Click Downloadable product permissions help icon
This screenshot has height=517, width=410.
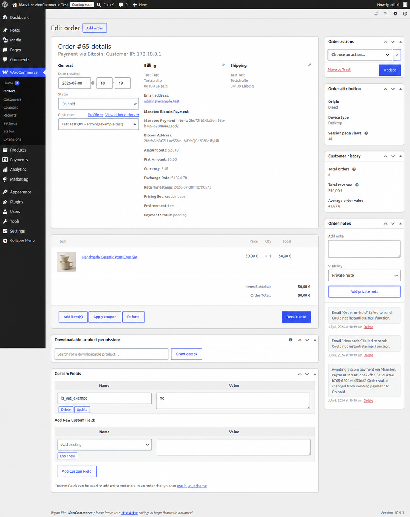290,340
